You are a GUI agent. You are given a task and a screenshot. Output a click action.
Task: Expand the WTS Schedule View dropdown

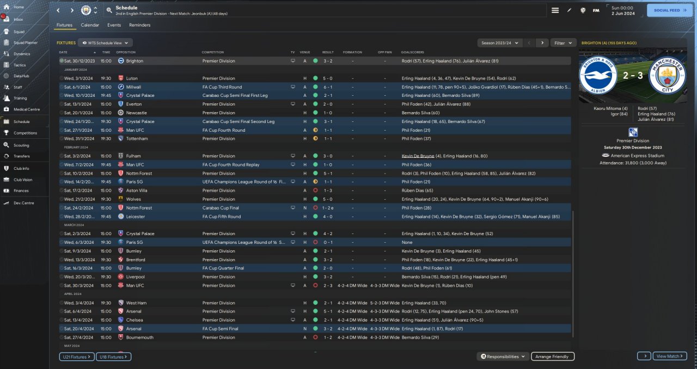point(105,42)
